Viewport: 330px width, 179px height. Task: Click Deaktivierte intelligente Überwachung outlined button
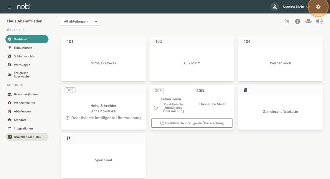coord(192,123)
